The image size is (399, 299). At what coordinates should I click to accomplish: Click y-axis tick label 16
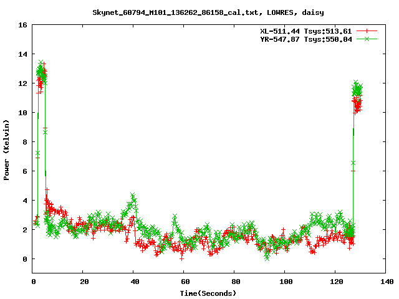coord(22,25)
